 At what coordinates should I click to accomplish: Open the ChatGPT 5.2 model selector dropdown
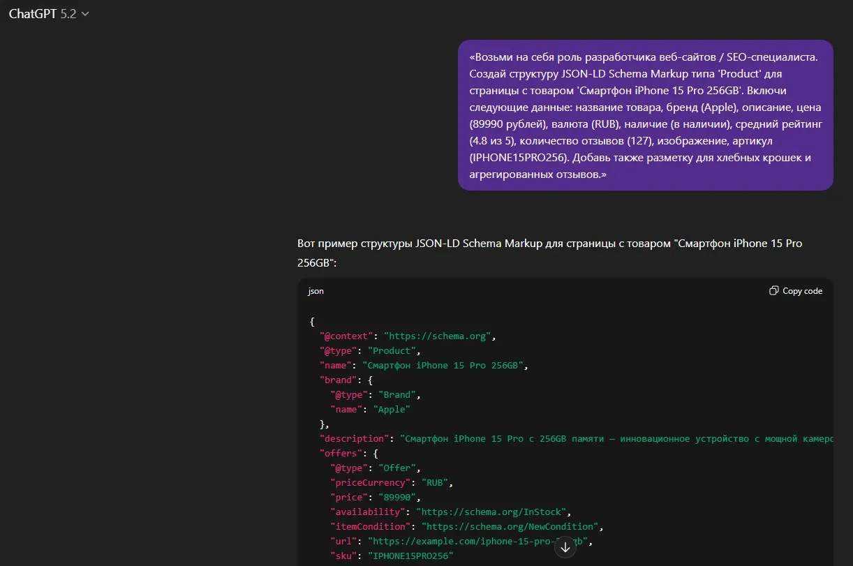pos(49,13)
